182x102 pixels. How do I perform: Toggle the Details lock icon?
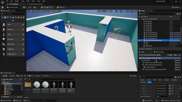[180, 55]
